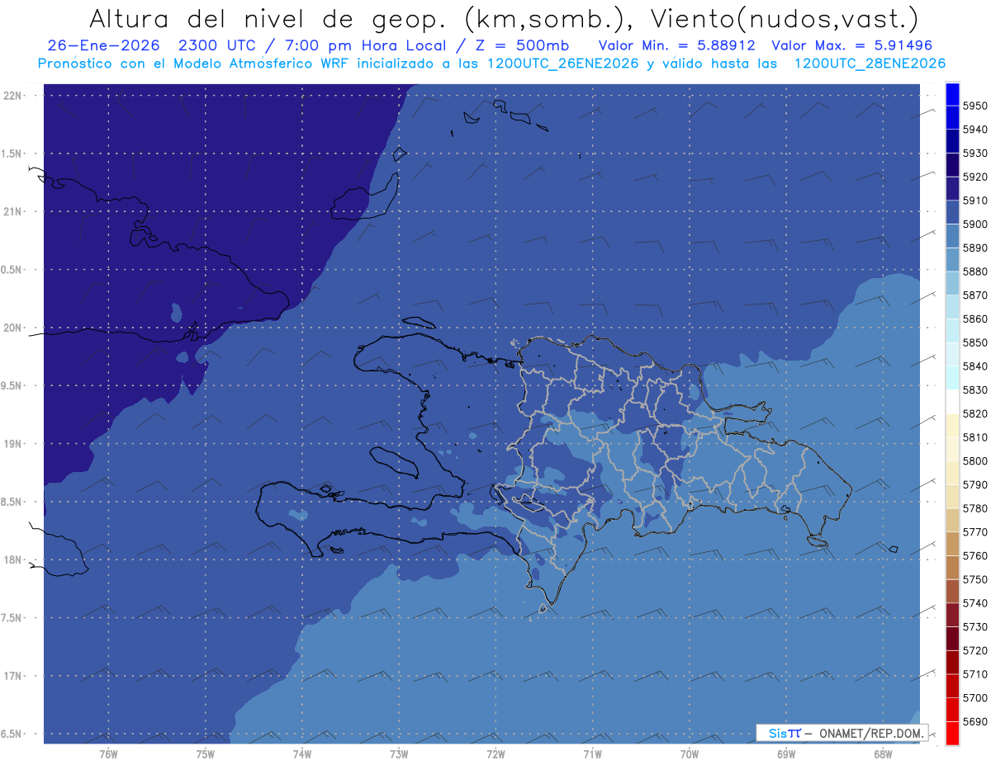Click the '5710' colorbar value
The height and width of the screenshot is (765, 991).
[x=975, y=674]
